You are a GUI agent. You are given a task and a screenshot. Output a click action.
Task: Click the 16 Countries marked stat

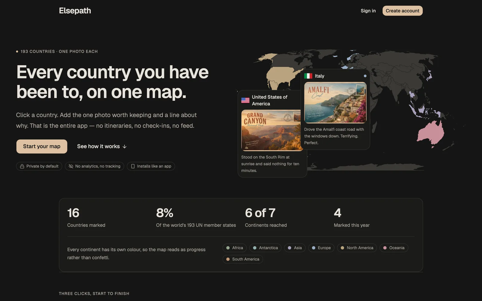(86, 217)
